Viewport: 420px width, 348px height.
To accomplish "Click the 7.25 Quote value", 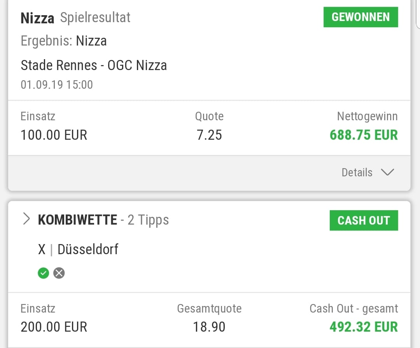I will [x=209, y=135].
